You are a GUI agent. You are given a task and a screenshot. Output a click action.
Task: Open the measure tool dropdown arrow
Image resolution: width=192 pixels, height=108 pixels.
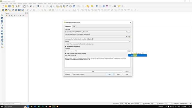point(117,6)
